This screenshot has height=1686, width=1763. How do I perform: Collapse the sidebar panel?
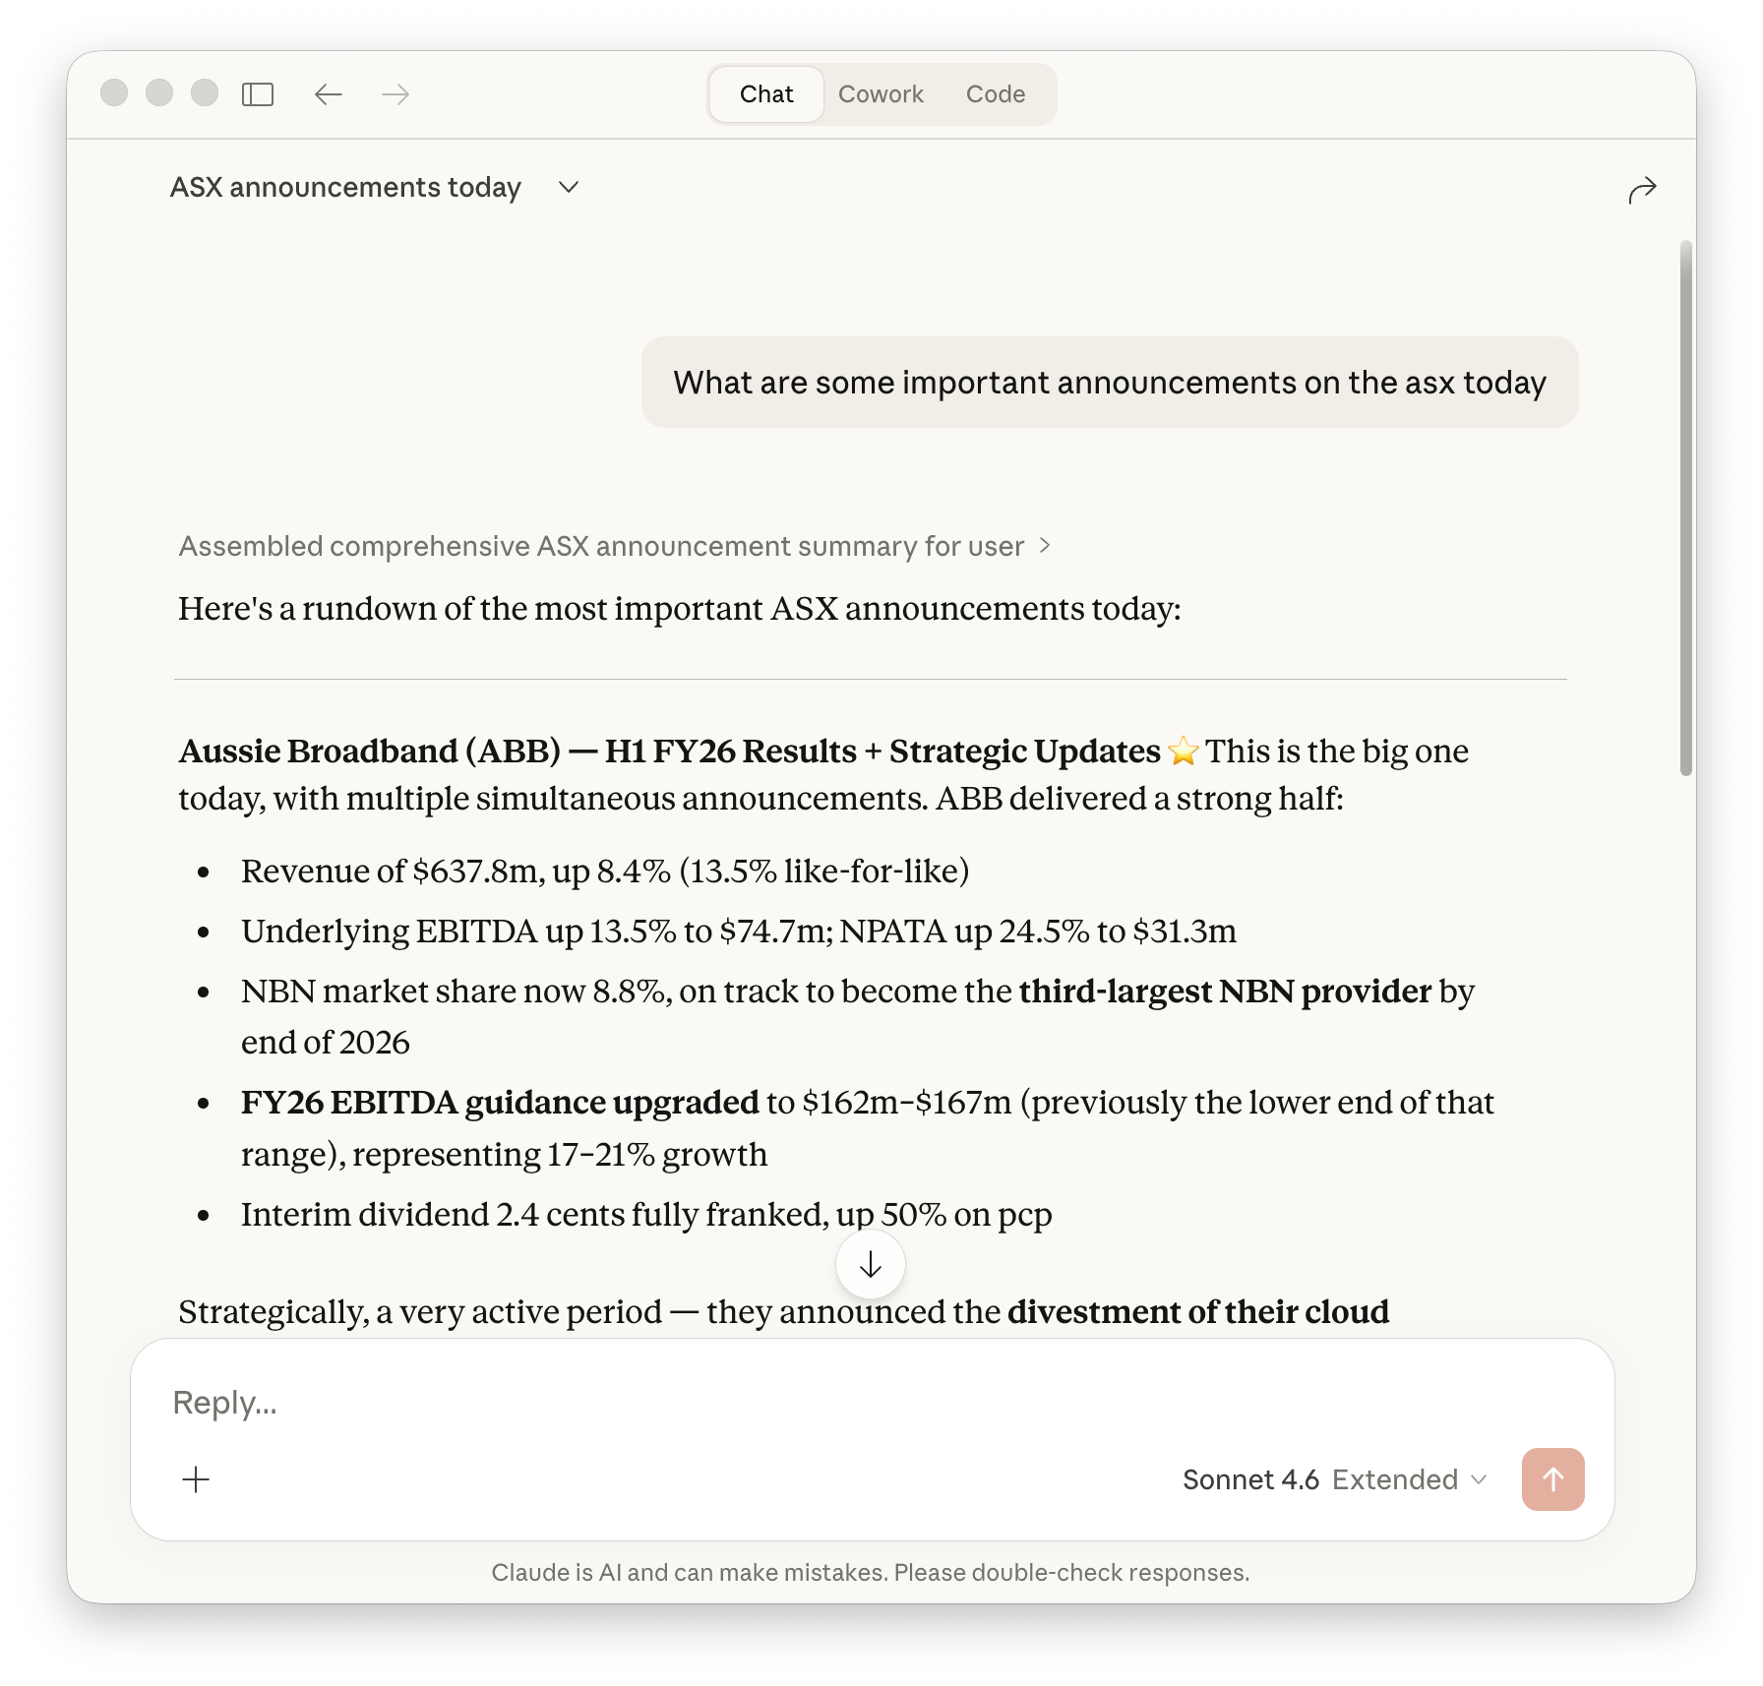[x=258, y=93]
